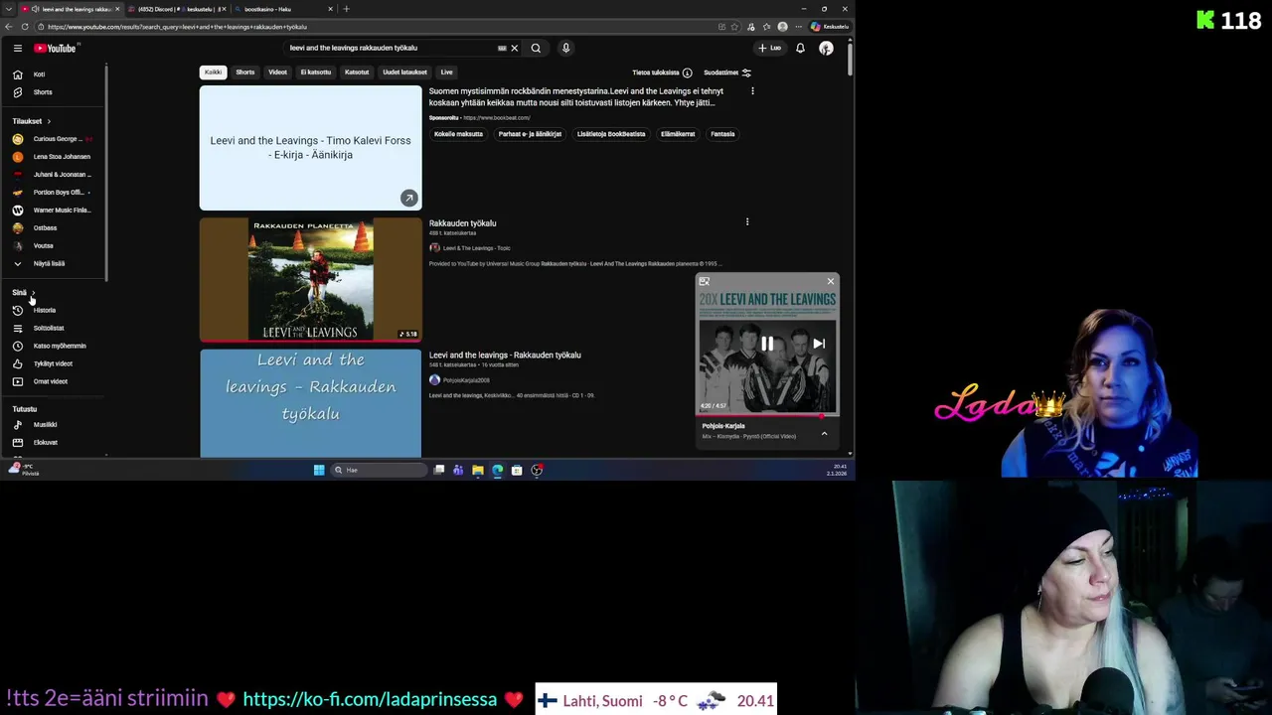1272x715 pixels.
Task: Open Windows Start menu
Action: (x=319, y=470)
